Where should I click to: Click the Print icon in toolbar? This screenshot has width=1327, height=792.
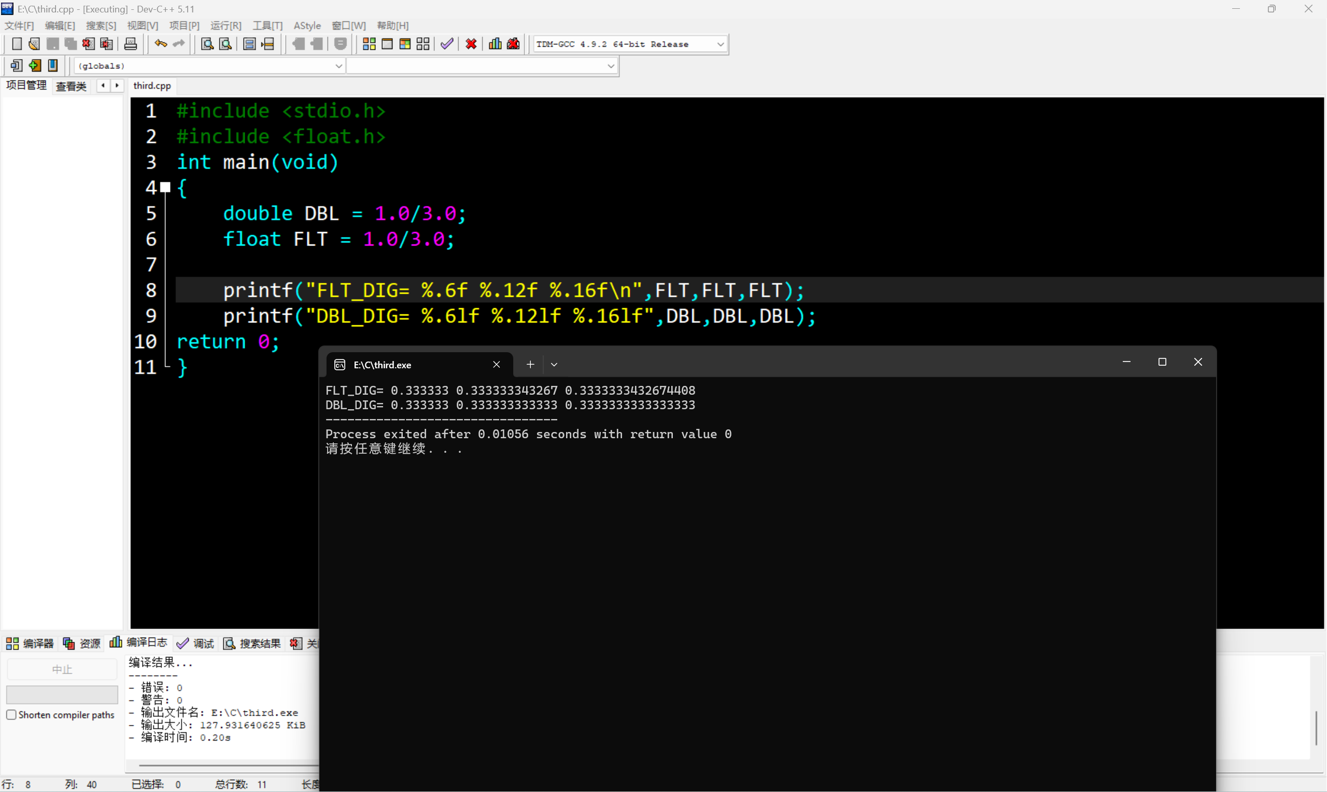pos(130,45)
